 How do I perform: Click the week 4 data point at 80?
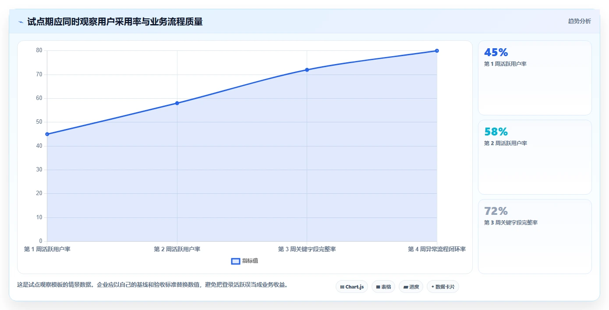[437, 51]
